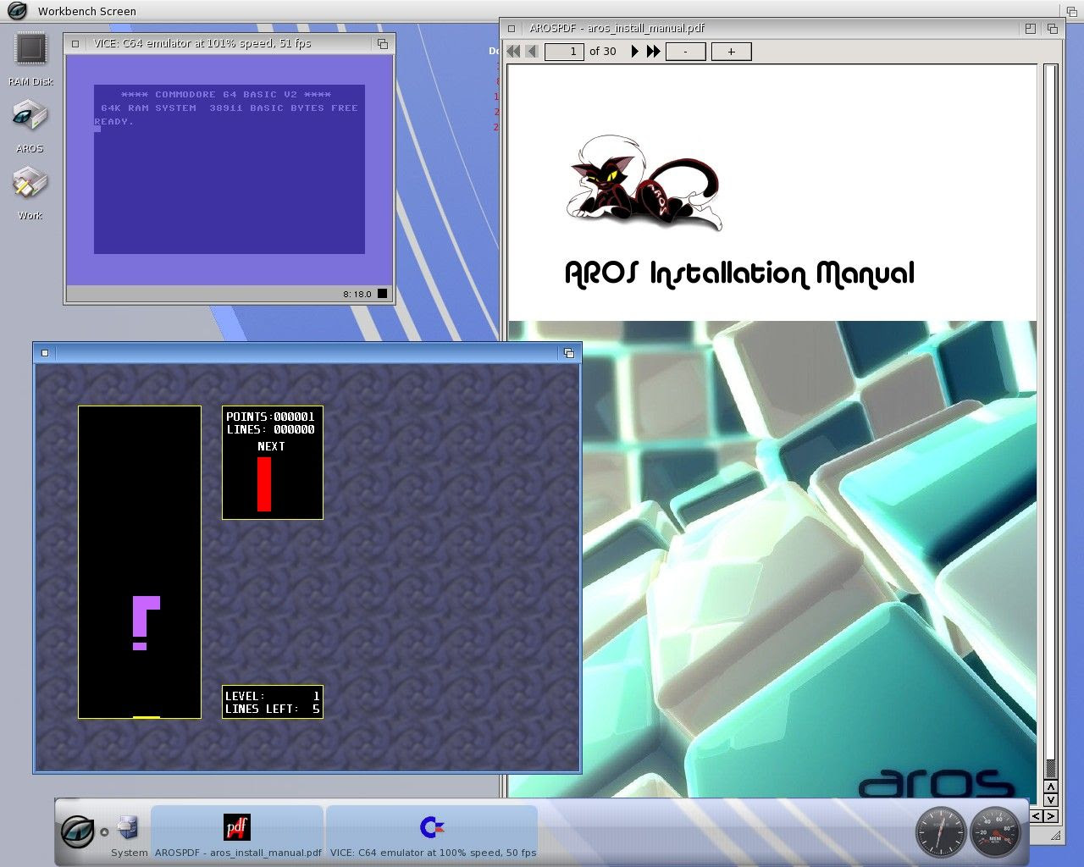Click the scroll left arrow in AROSPDF
Image resolution: width=1084 pixels, height=867 pixels.
1037,816
